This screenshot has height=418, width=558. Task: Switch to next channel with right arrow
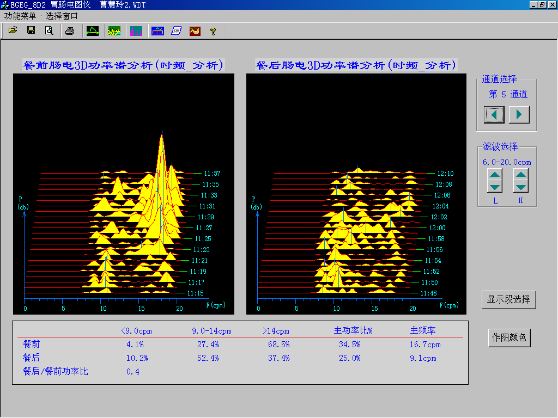pos(519,114)
